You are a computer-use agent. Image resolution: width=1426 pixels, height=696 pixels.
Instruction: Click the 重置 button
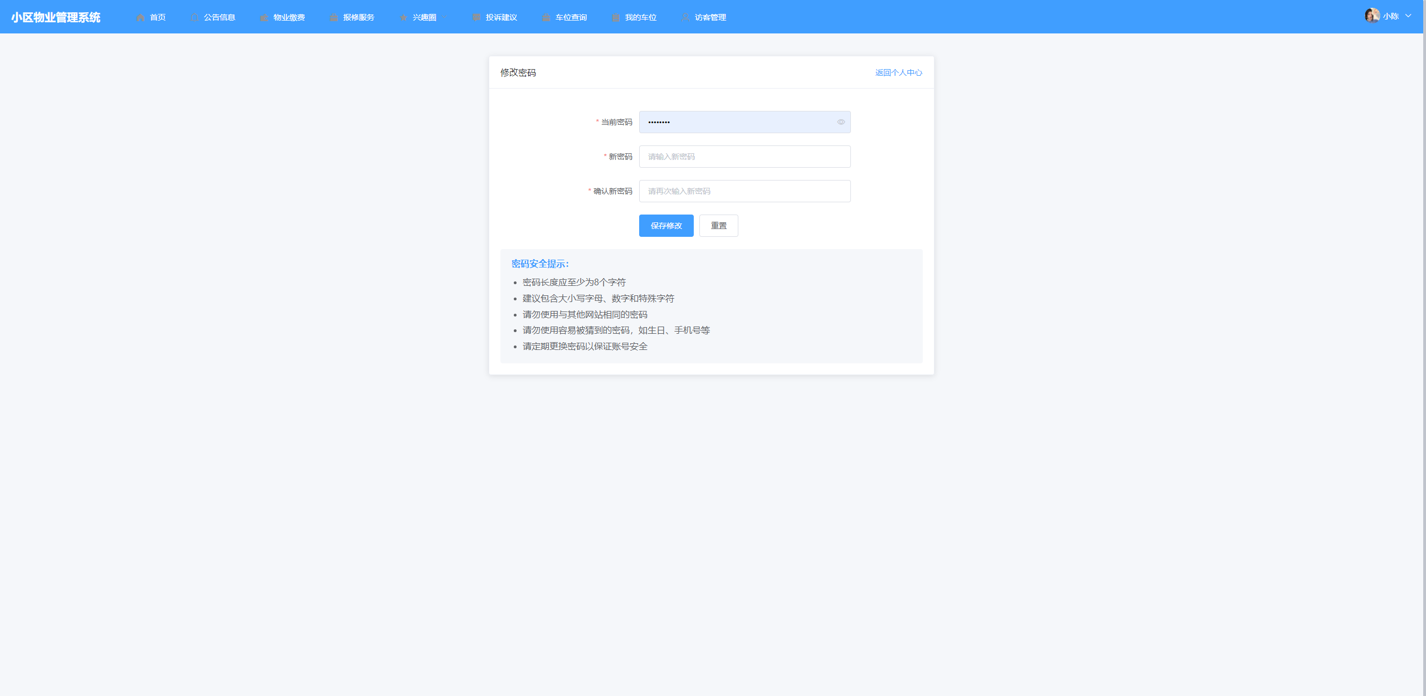pos(718,226)
